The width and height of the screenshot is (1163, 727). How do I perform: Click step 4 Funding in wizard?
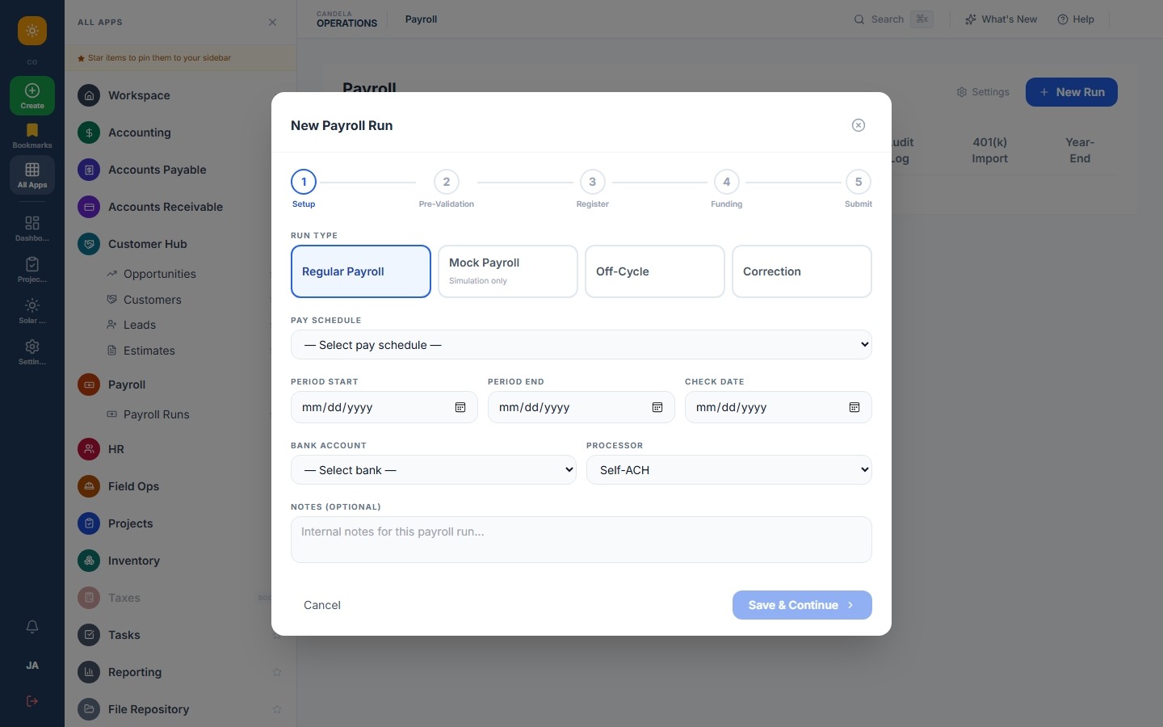coord(727,182)
